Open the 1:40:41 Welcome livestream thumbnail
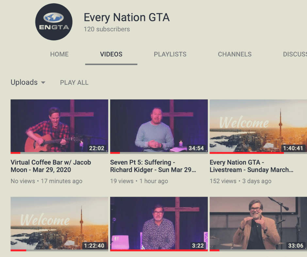The height and width of the screenshot is (257, 307). click(x=258, y=127)
